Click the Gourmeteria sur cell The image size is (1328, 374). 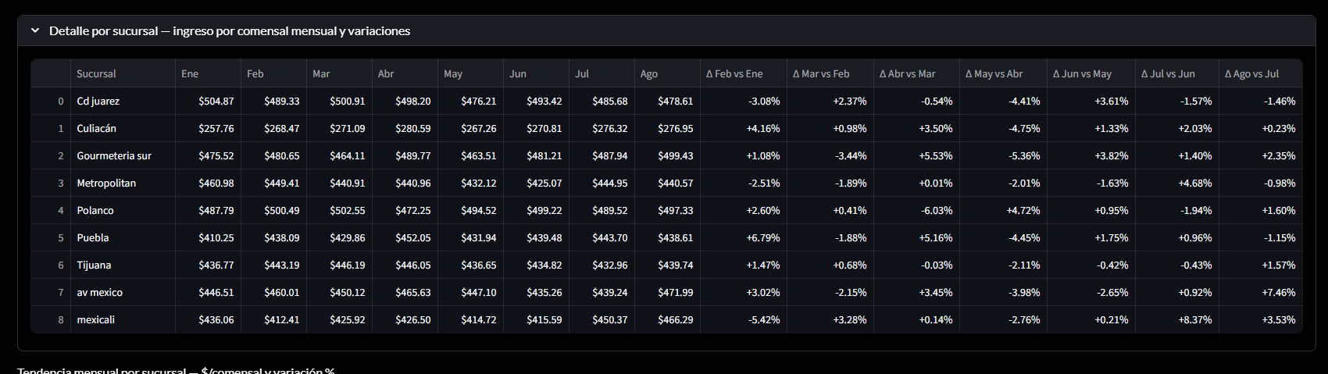[x=114, y=155]
